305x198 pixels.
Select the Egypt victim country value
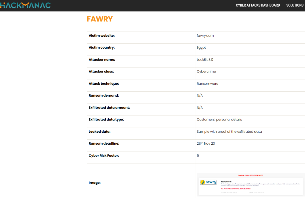click(x=201, y=48)
